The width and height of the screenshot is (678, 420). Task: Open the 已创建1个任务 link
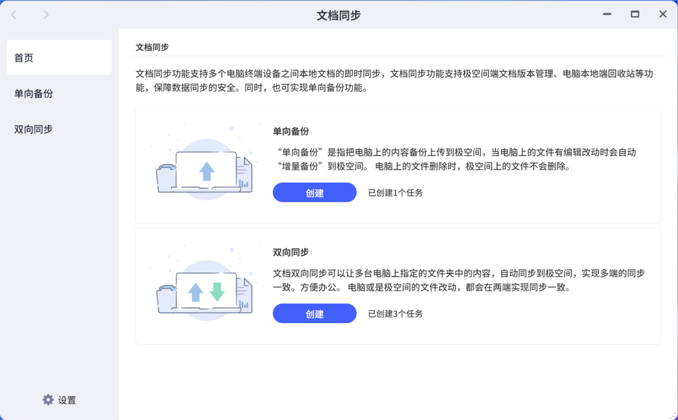(395, 192)
